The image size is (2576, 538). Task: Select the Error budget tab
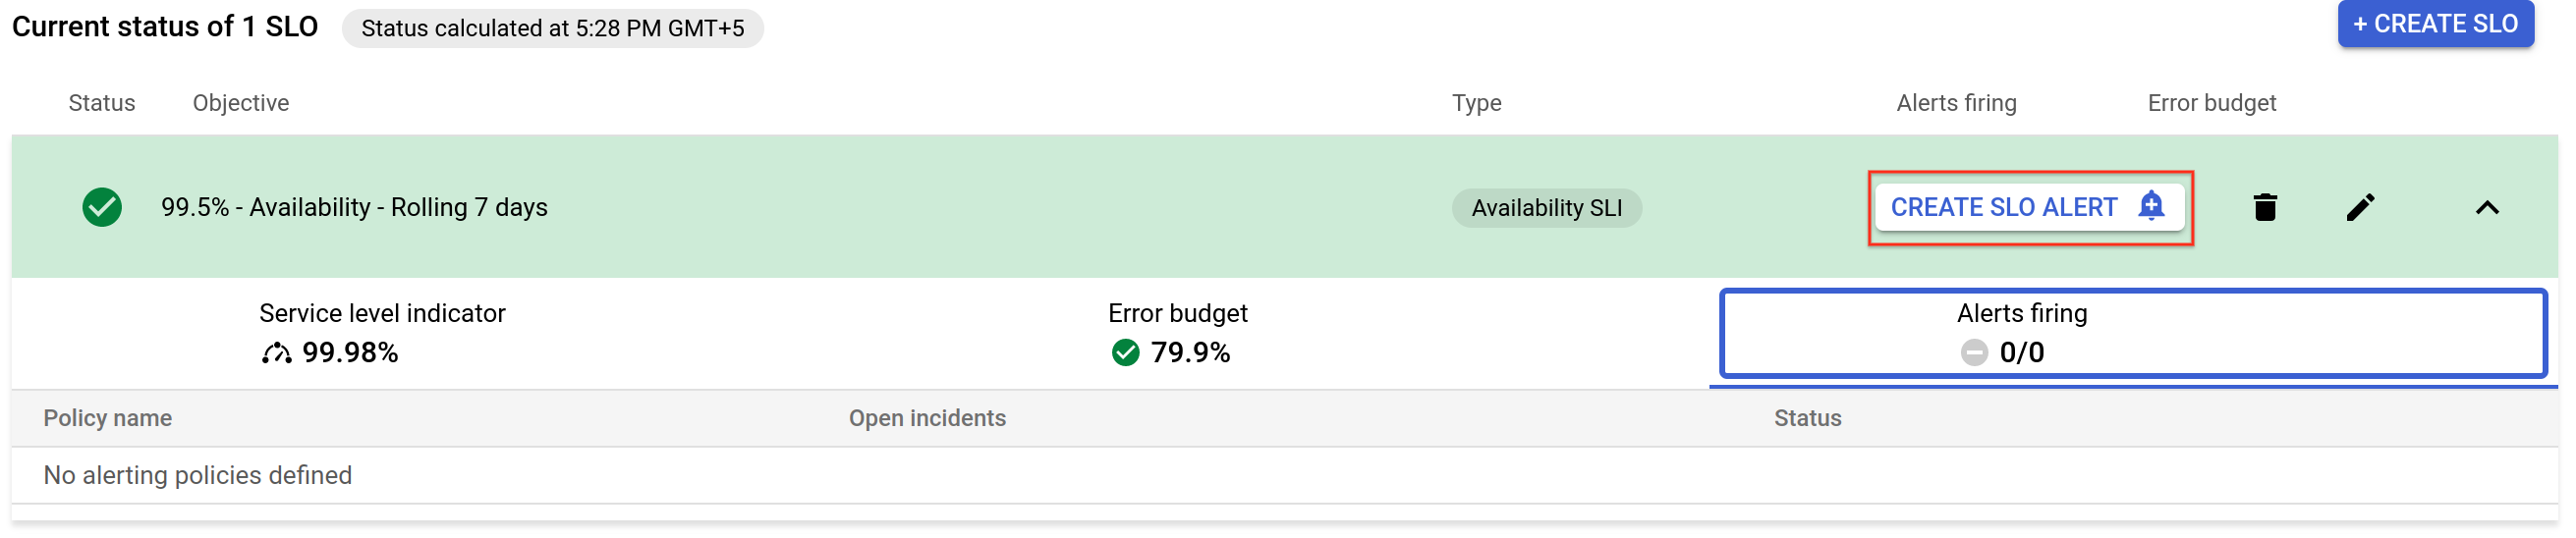click(x=1178, y=334)
